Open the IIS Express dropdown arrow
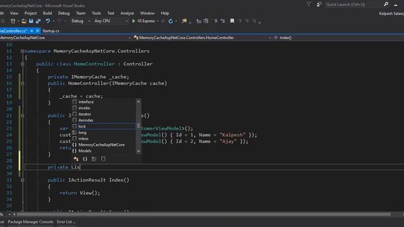 [157, 21]
